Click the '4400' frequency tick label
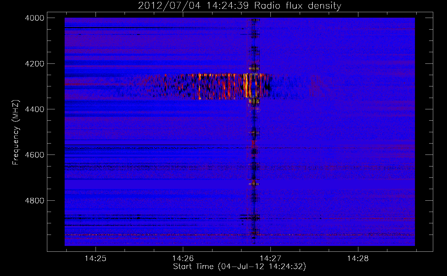 click(x=35, y=109)
